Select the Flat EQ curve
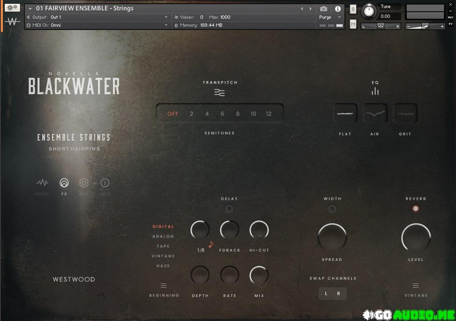The width and height of the screenshot is (456, 321). click(345, 113)
